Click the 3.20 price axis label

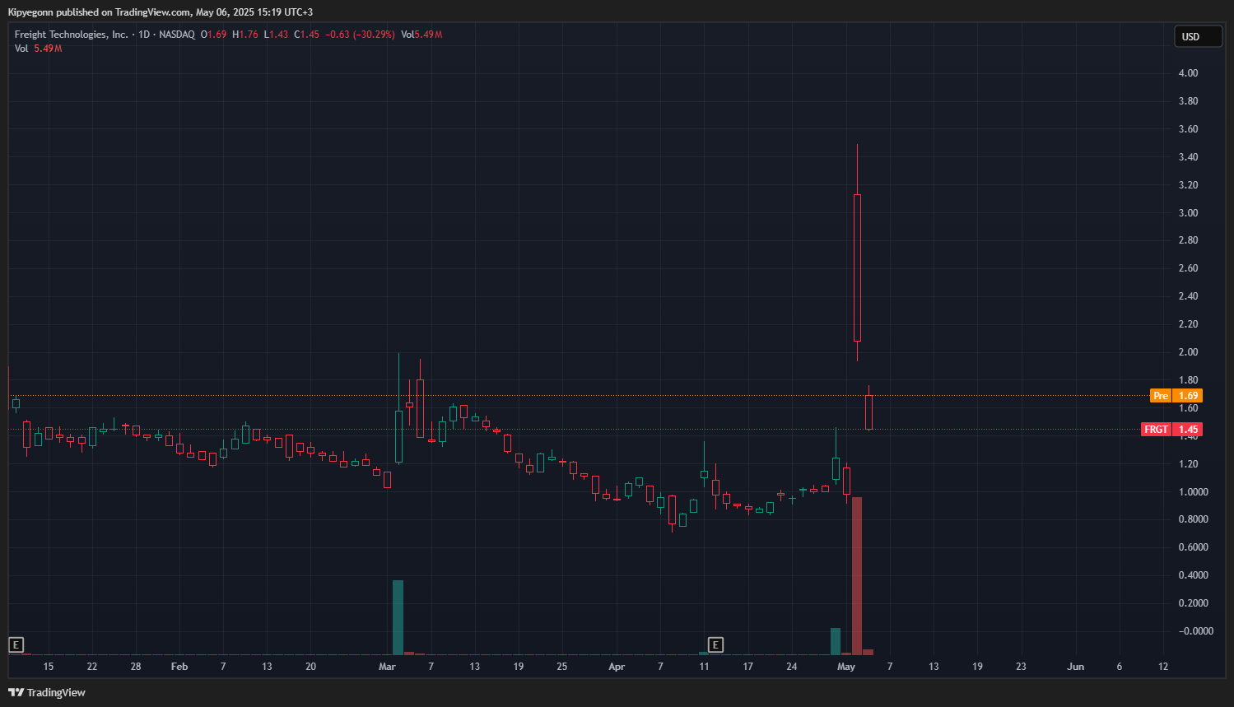click(1188, 185)
